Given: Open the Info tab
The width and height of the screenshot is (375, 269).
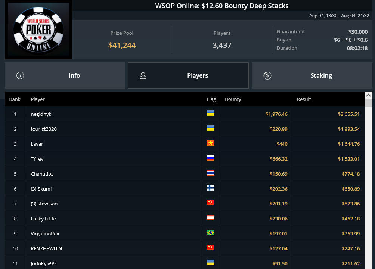Looking at the screenshot, I should [65, 75].
